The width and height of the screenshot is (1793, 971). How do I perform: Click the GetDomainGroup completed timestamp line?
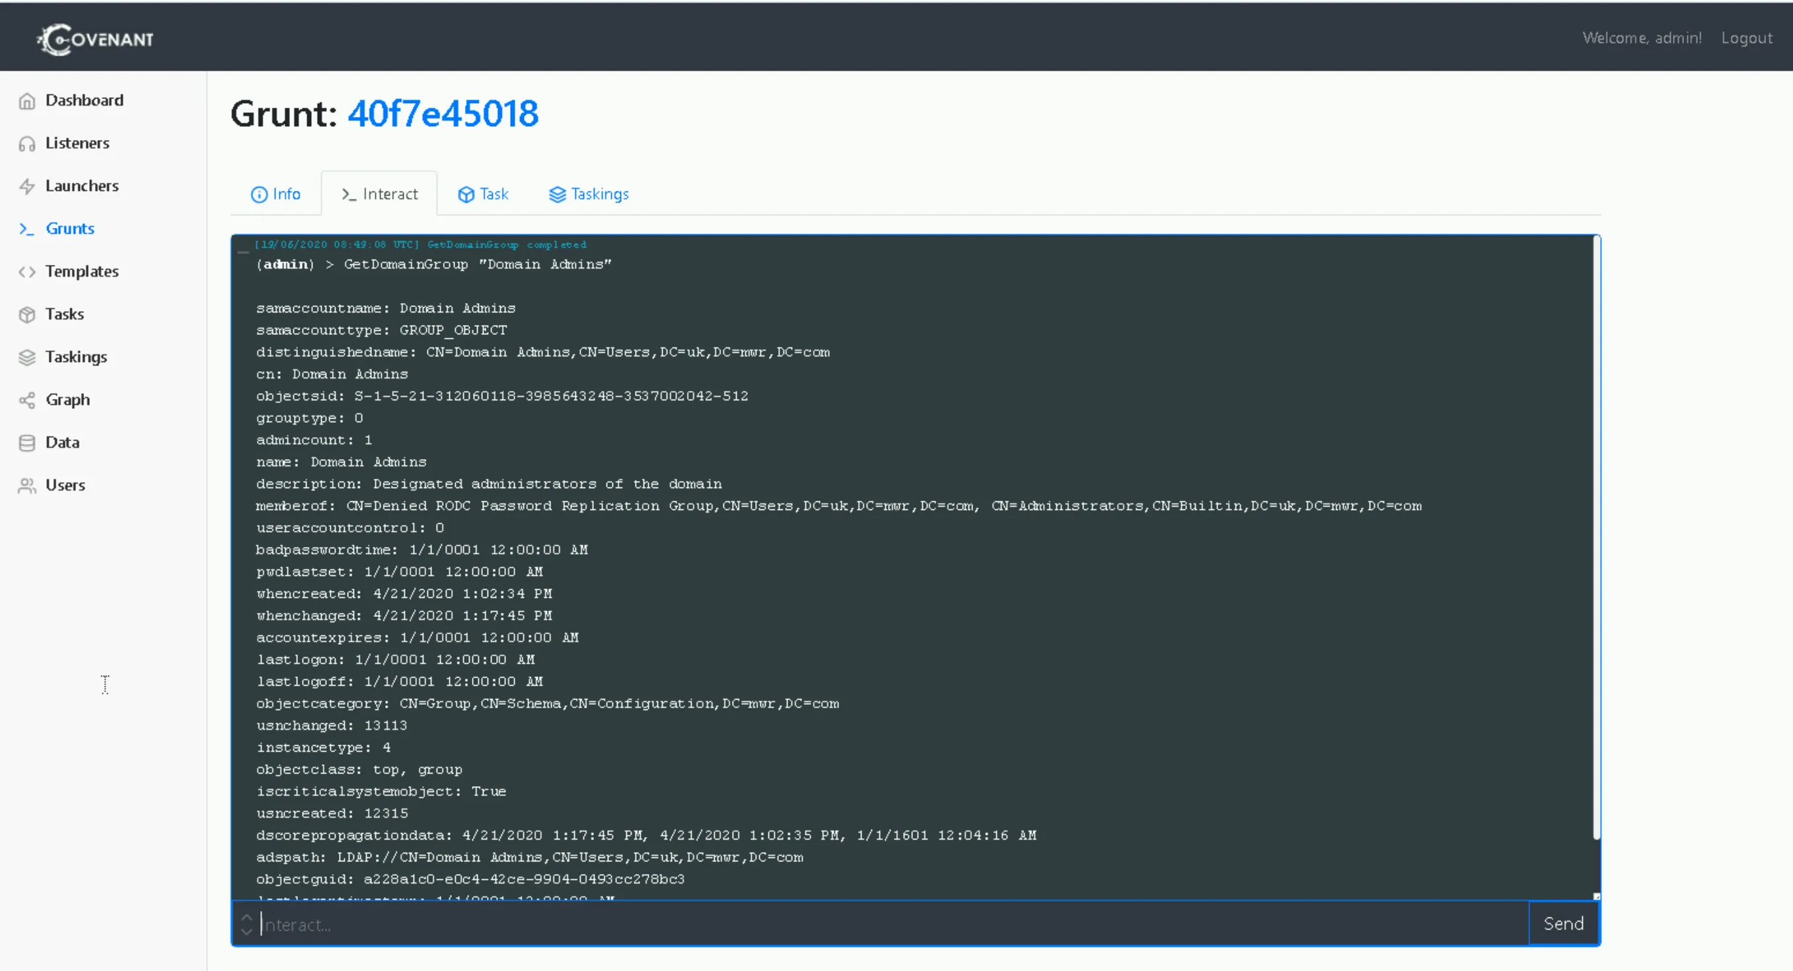coord(420,245)
